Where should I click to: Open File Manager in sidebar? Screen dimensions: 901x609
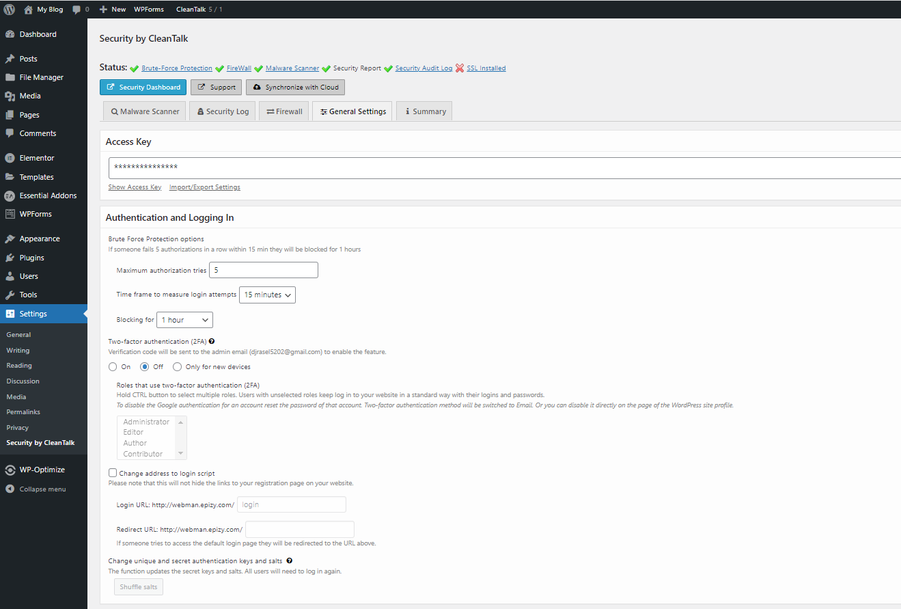tap(41, 77)
